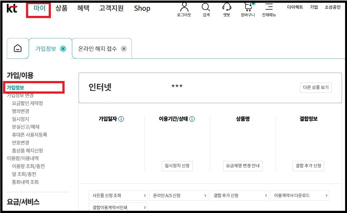347x213 pixels.
Task: Click info icon next to 이용기간/상태
Action: tap(192, 119)
